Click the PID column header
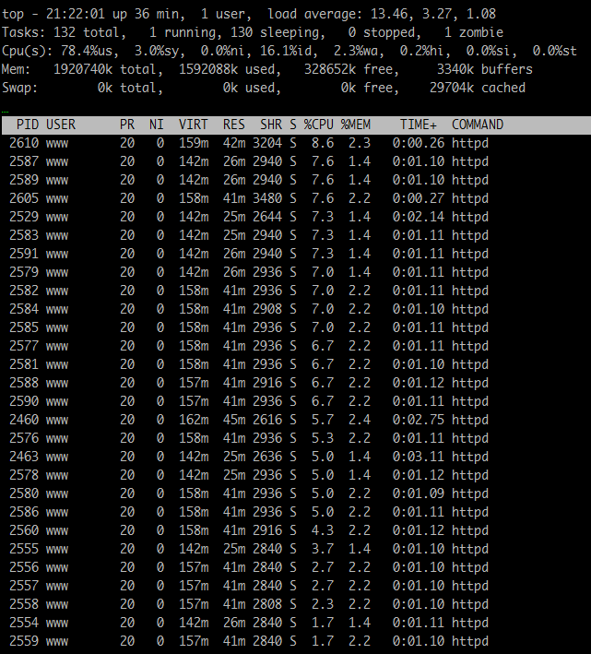Viewport: 591px width, 654px height. (27, 125)
